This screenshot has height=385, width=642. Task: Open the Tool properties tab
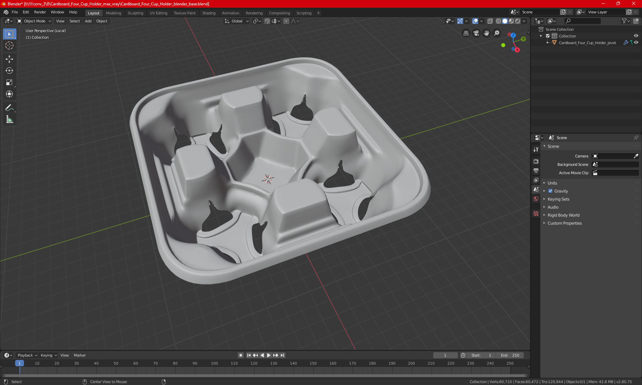[536, 149]
